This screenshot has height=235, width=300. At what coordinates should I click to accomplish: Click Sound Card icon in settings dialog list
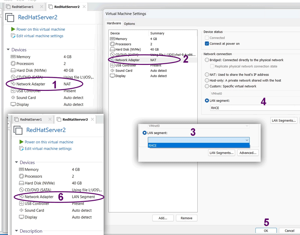point(112,71)
